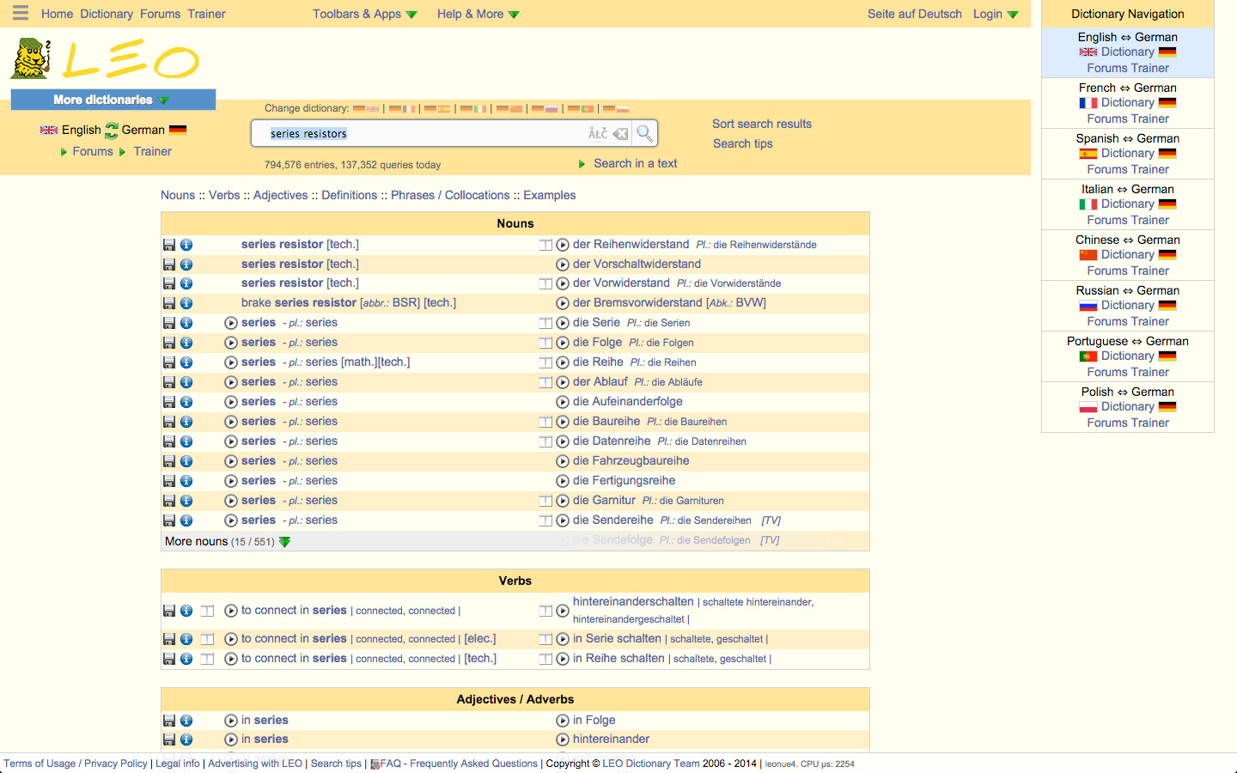Expand the Help & More menu
The image size is (1237, 773).
click(x=478, y=14)
